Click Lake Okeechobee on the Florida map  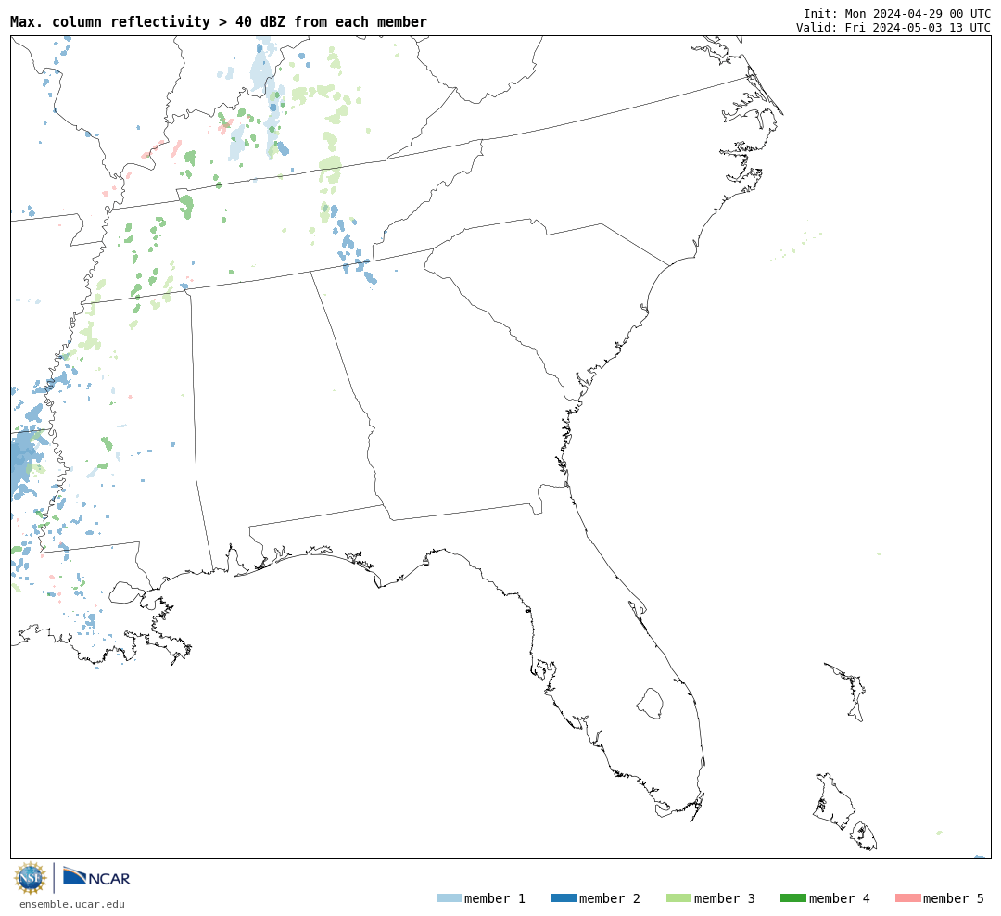click(650, 704)
